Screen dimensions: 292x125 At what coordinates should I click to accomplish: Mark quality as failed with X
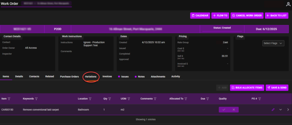[x=234, y=110]
